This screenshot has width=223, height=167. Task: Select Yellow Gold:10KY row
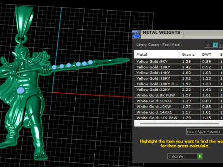click(178, 67)
